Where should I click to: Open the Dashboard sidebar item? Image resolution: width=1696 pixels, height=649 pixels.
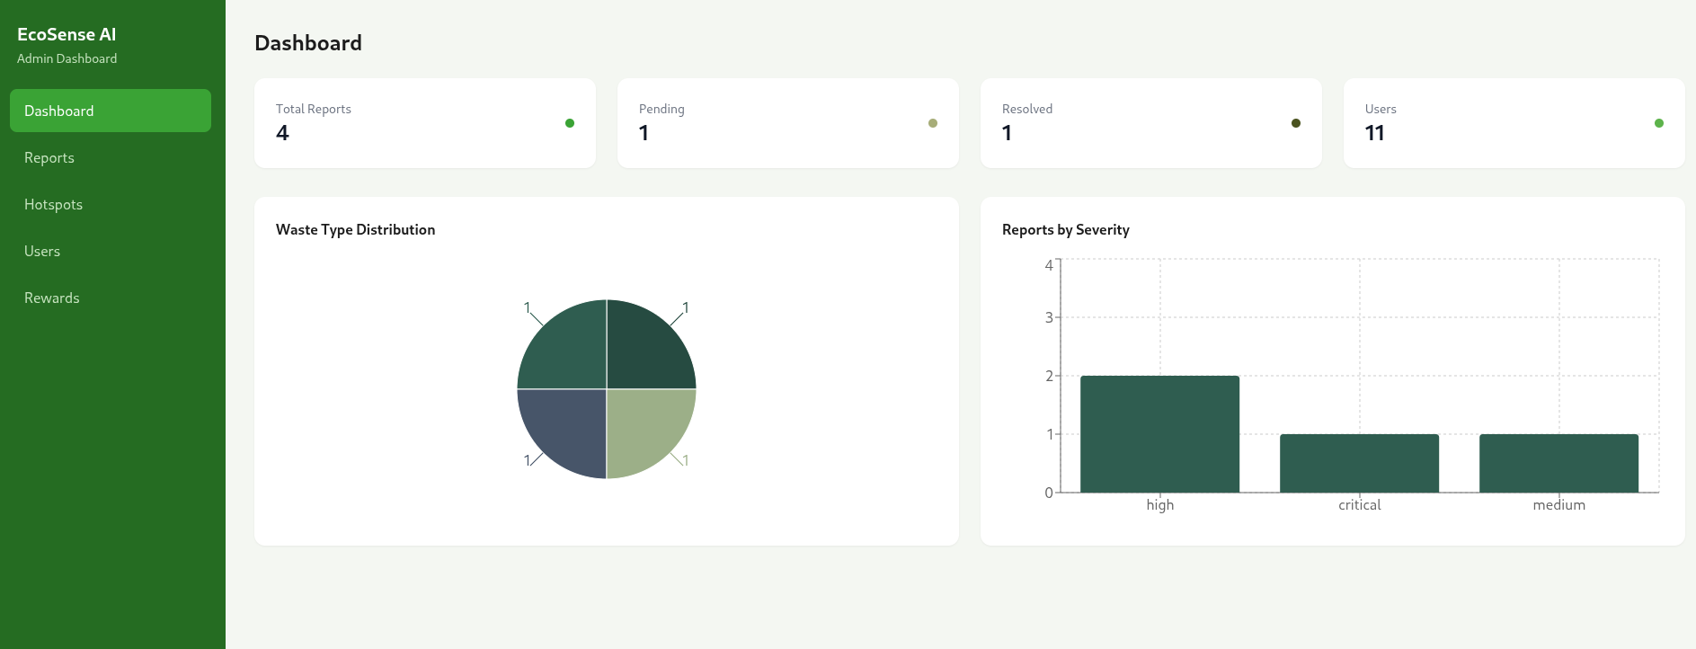(111, 111)
